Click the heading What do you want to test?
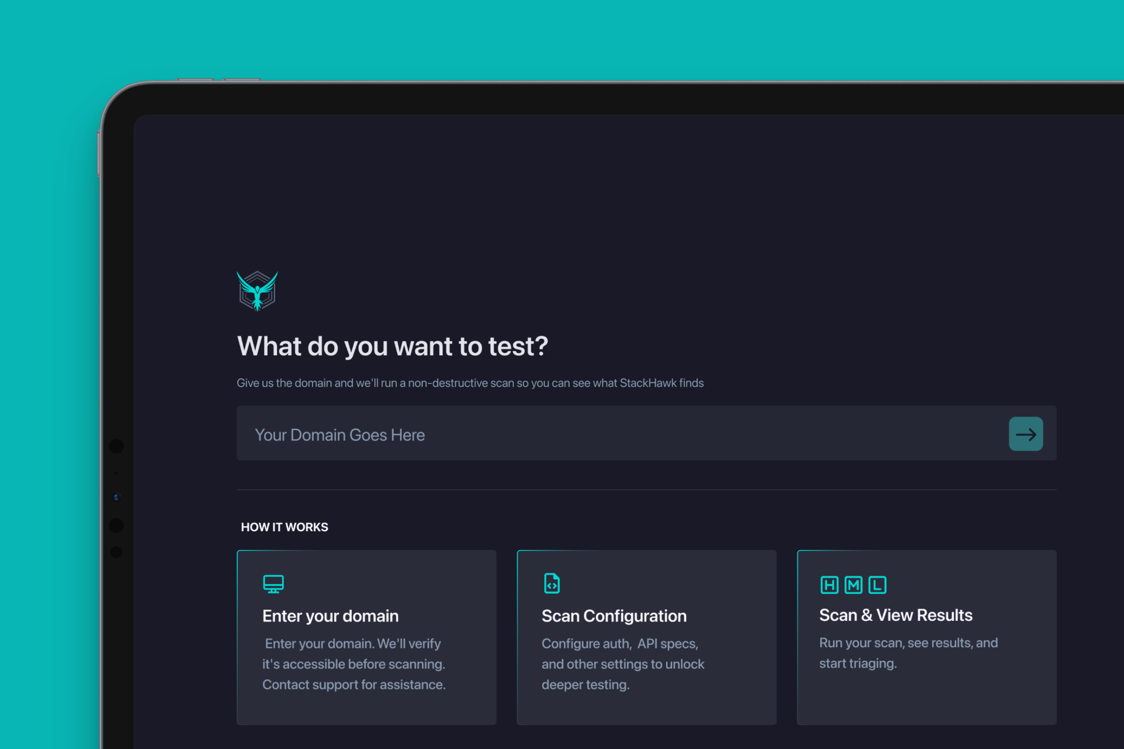 coord(392,346)
